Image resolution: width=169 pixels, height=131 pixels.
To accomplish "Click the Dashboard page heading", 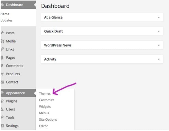I will point(55,6).
